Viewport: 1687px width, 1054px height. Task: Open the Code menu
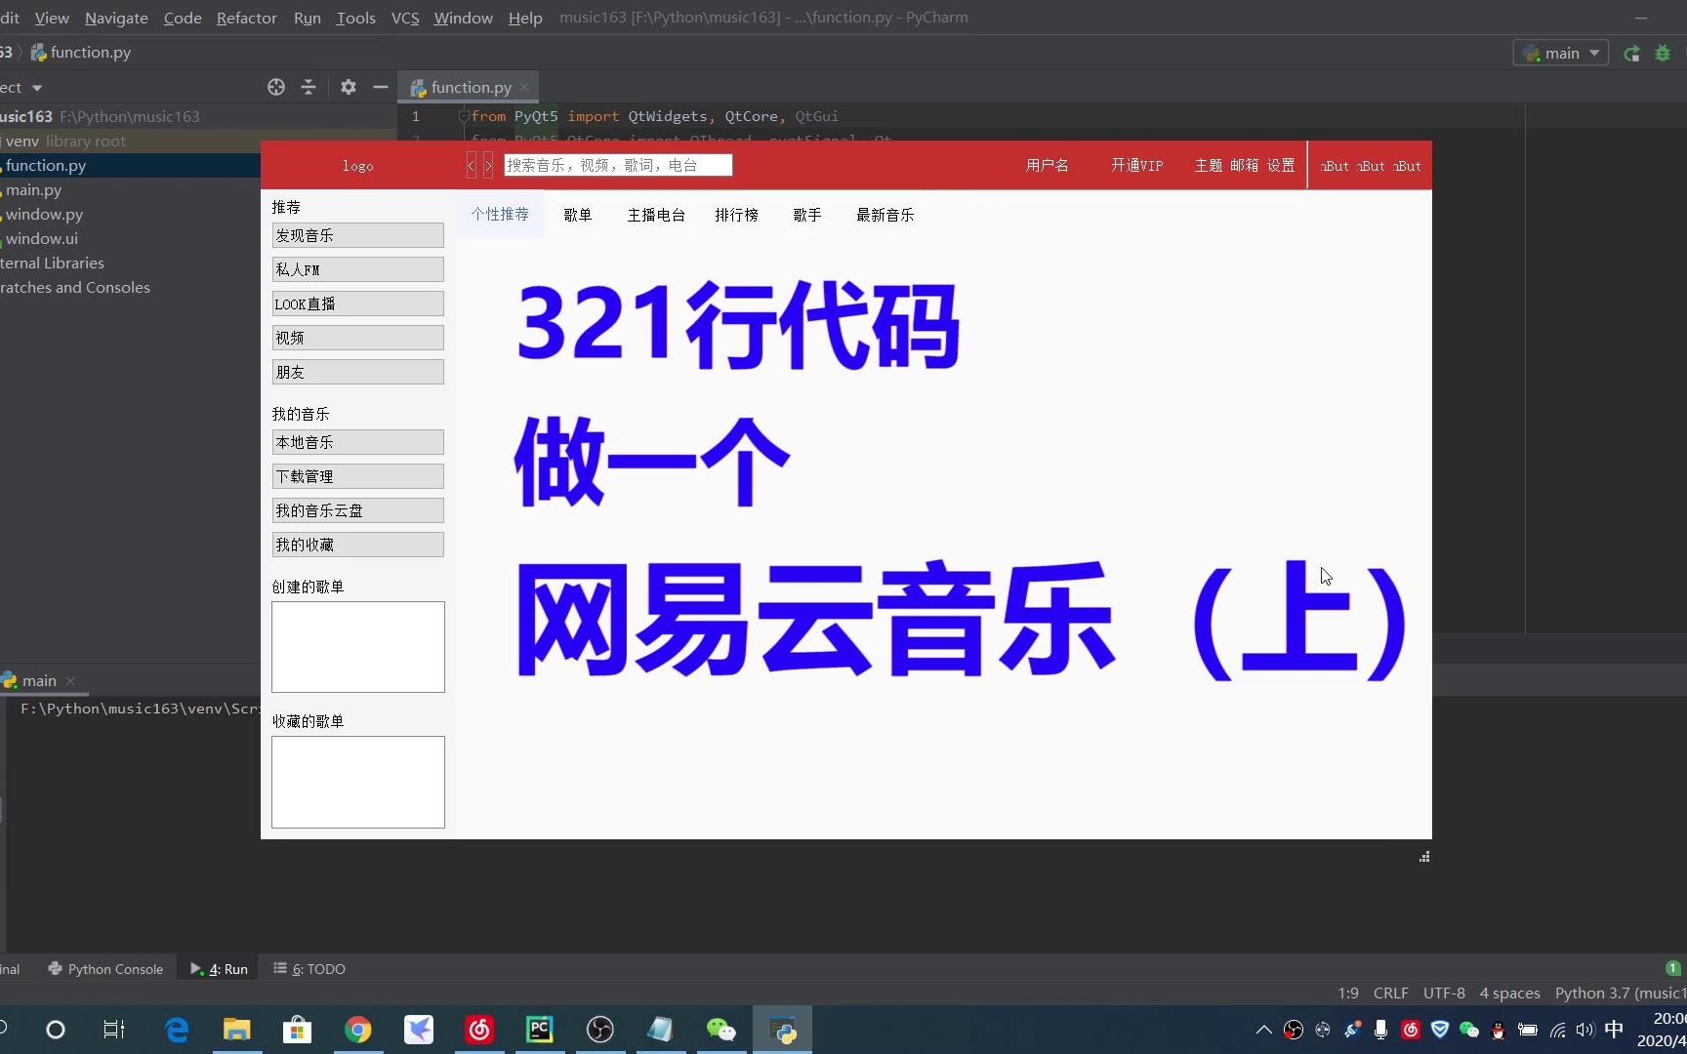pyautogui.click(x=183, y=18)
